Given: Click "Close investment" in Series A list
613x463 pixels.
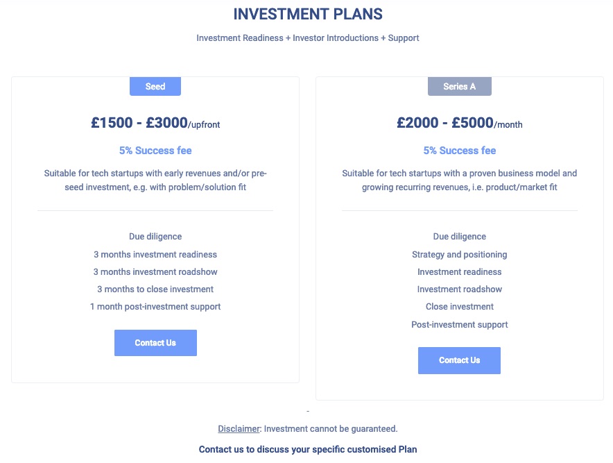Looking at the screenshot, I should click(459, 307).
